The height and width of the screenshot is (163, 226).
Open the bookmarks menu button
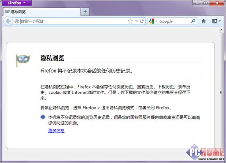pyautogui.click(x=215, y=21)
